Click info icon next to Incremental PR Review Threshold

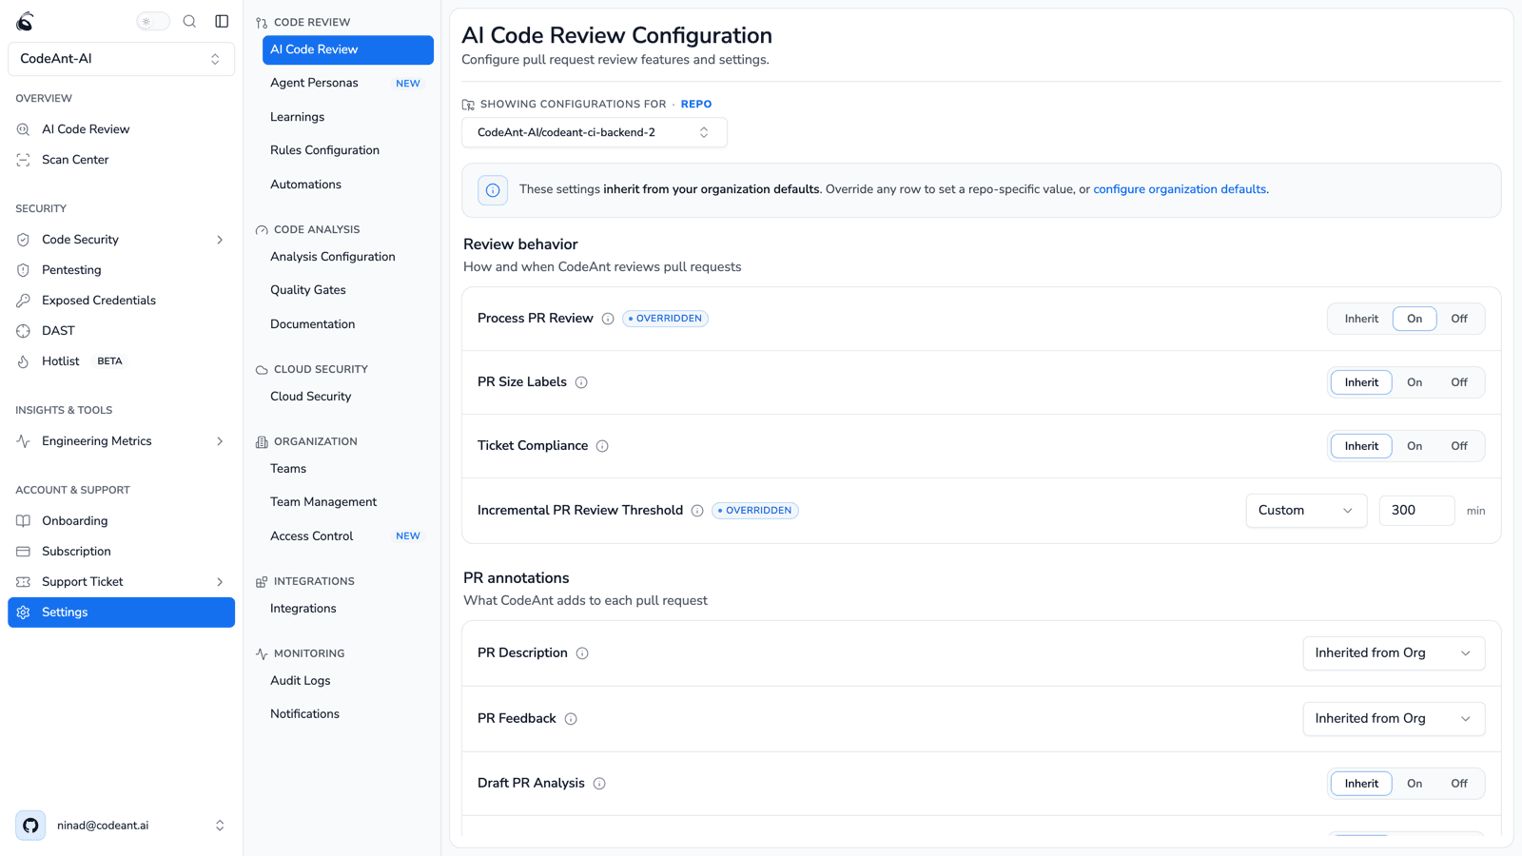point(697,511)
